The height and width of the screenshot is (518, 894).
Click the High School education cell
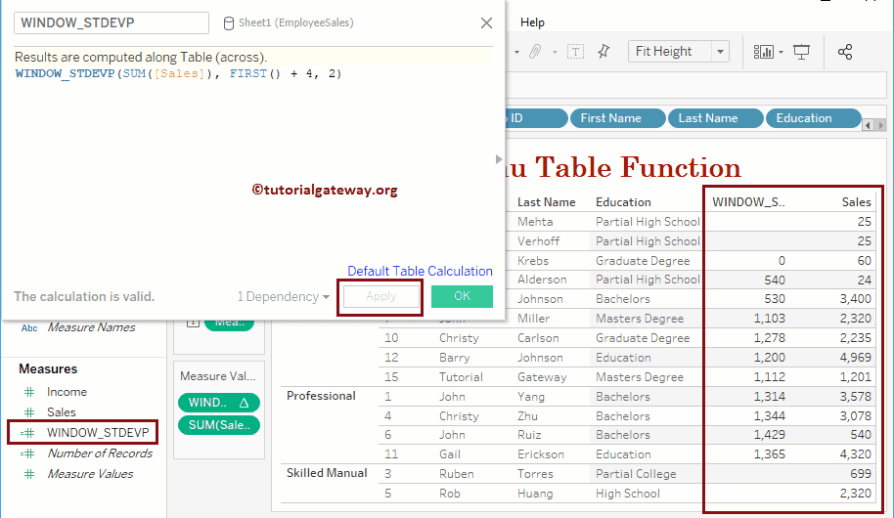pos(628,494)
